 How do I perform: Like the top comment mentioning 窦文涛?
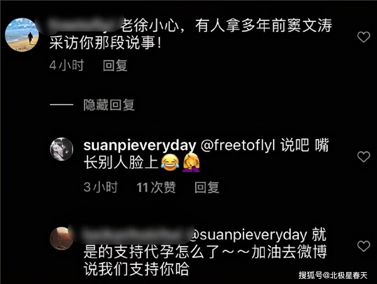click(364, 37)
